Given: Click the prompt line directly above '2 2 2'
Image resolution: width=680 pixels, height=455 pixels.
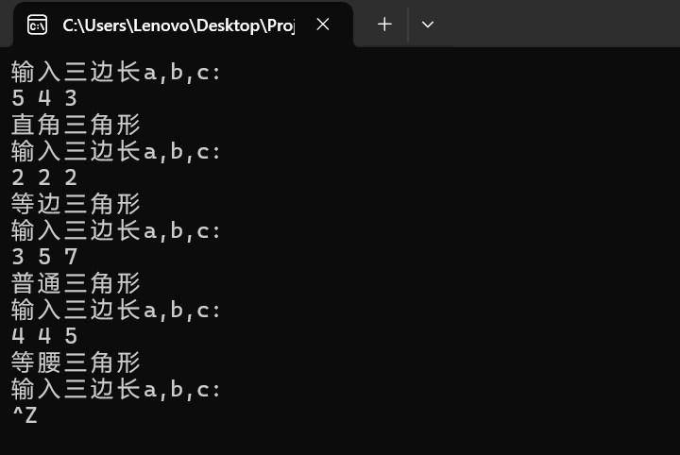Looking at the screenshot, I should [x=116, y=151].
